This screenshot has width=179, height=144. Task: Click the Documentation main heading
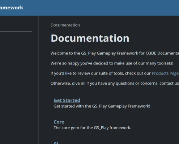pyautogui.click(x=90, y=38)
